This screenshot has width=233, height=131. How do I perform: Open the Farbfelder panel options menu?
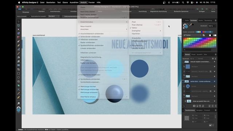tap(216, 20)
